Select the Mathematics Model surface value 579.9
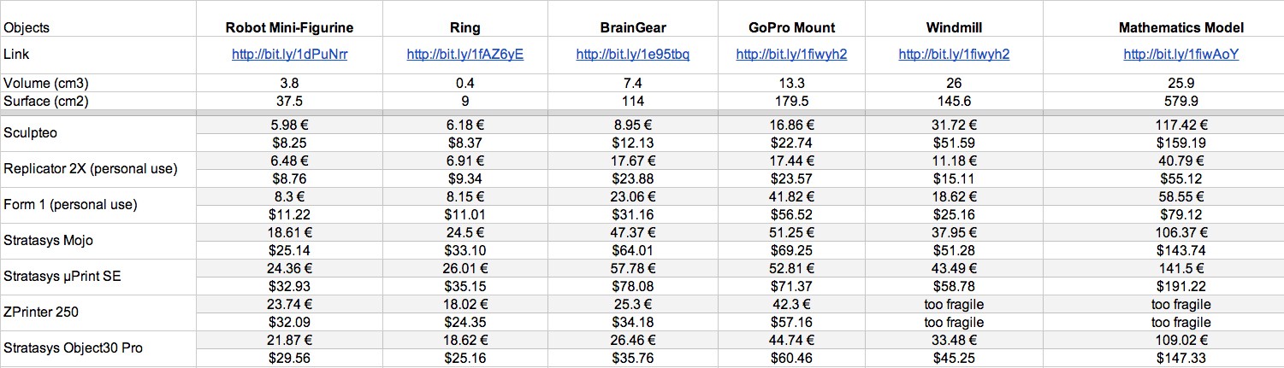 tap(1180, 100)
